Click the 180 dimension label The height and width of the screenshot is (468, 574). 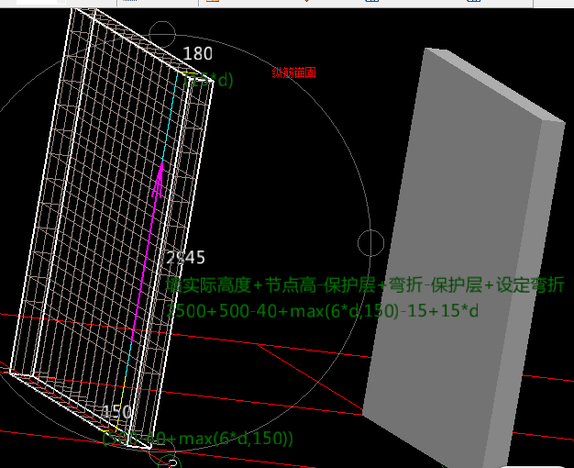coord(198,53)
